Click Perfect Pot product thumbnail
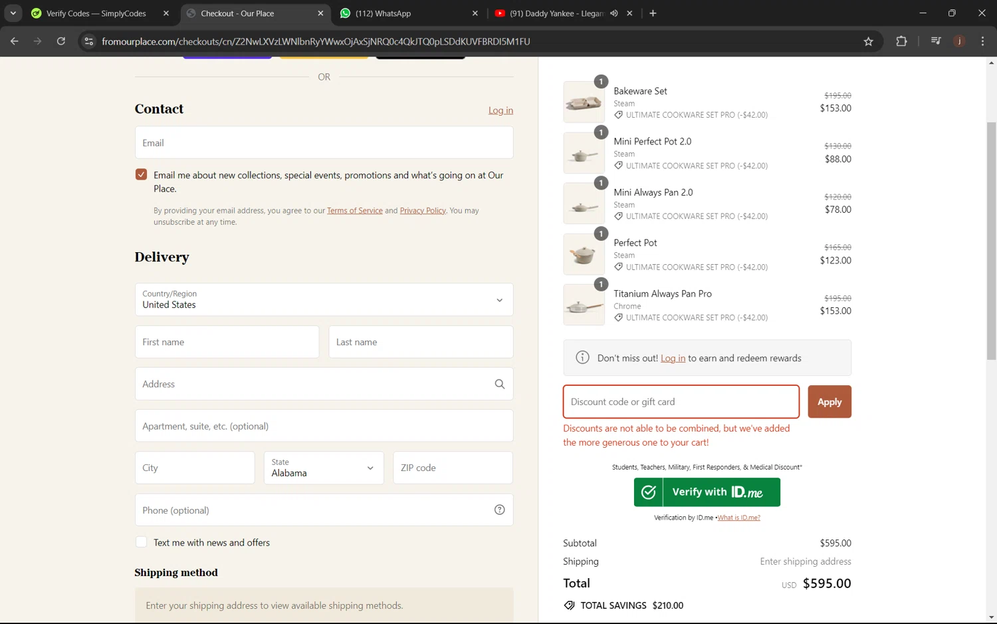This screenshot has height=624, width=997. pos(584,254)
